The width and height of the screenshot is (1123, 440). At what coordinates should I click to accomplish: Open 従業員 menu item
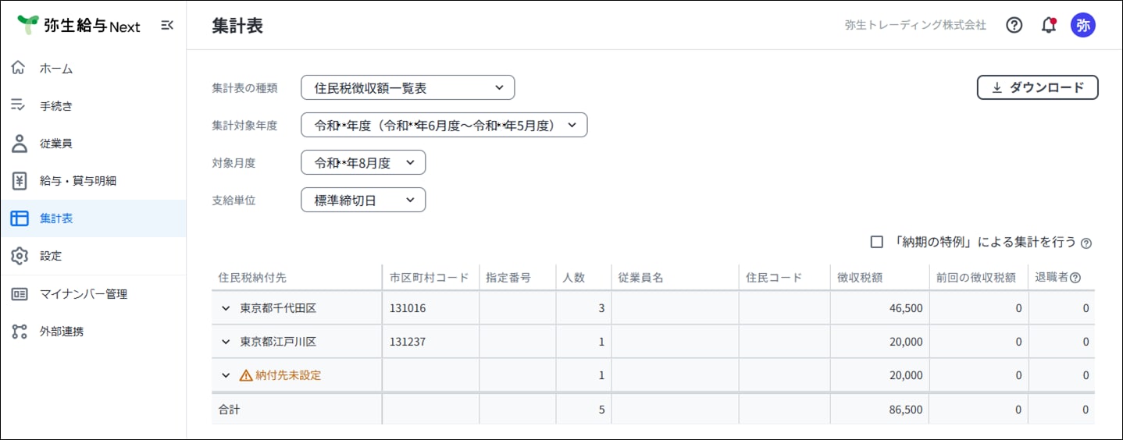pyautogui.click(x=93, y=143)
